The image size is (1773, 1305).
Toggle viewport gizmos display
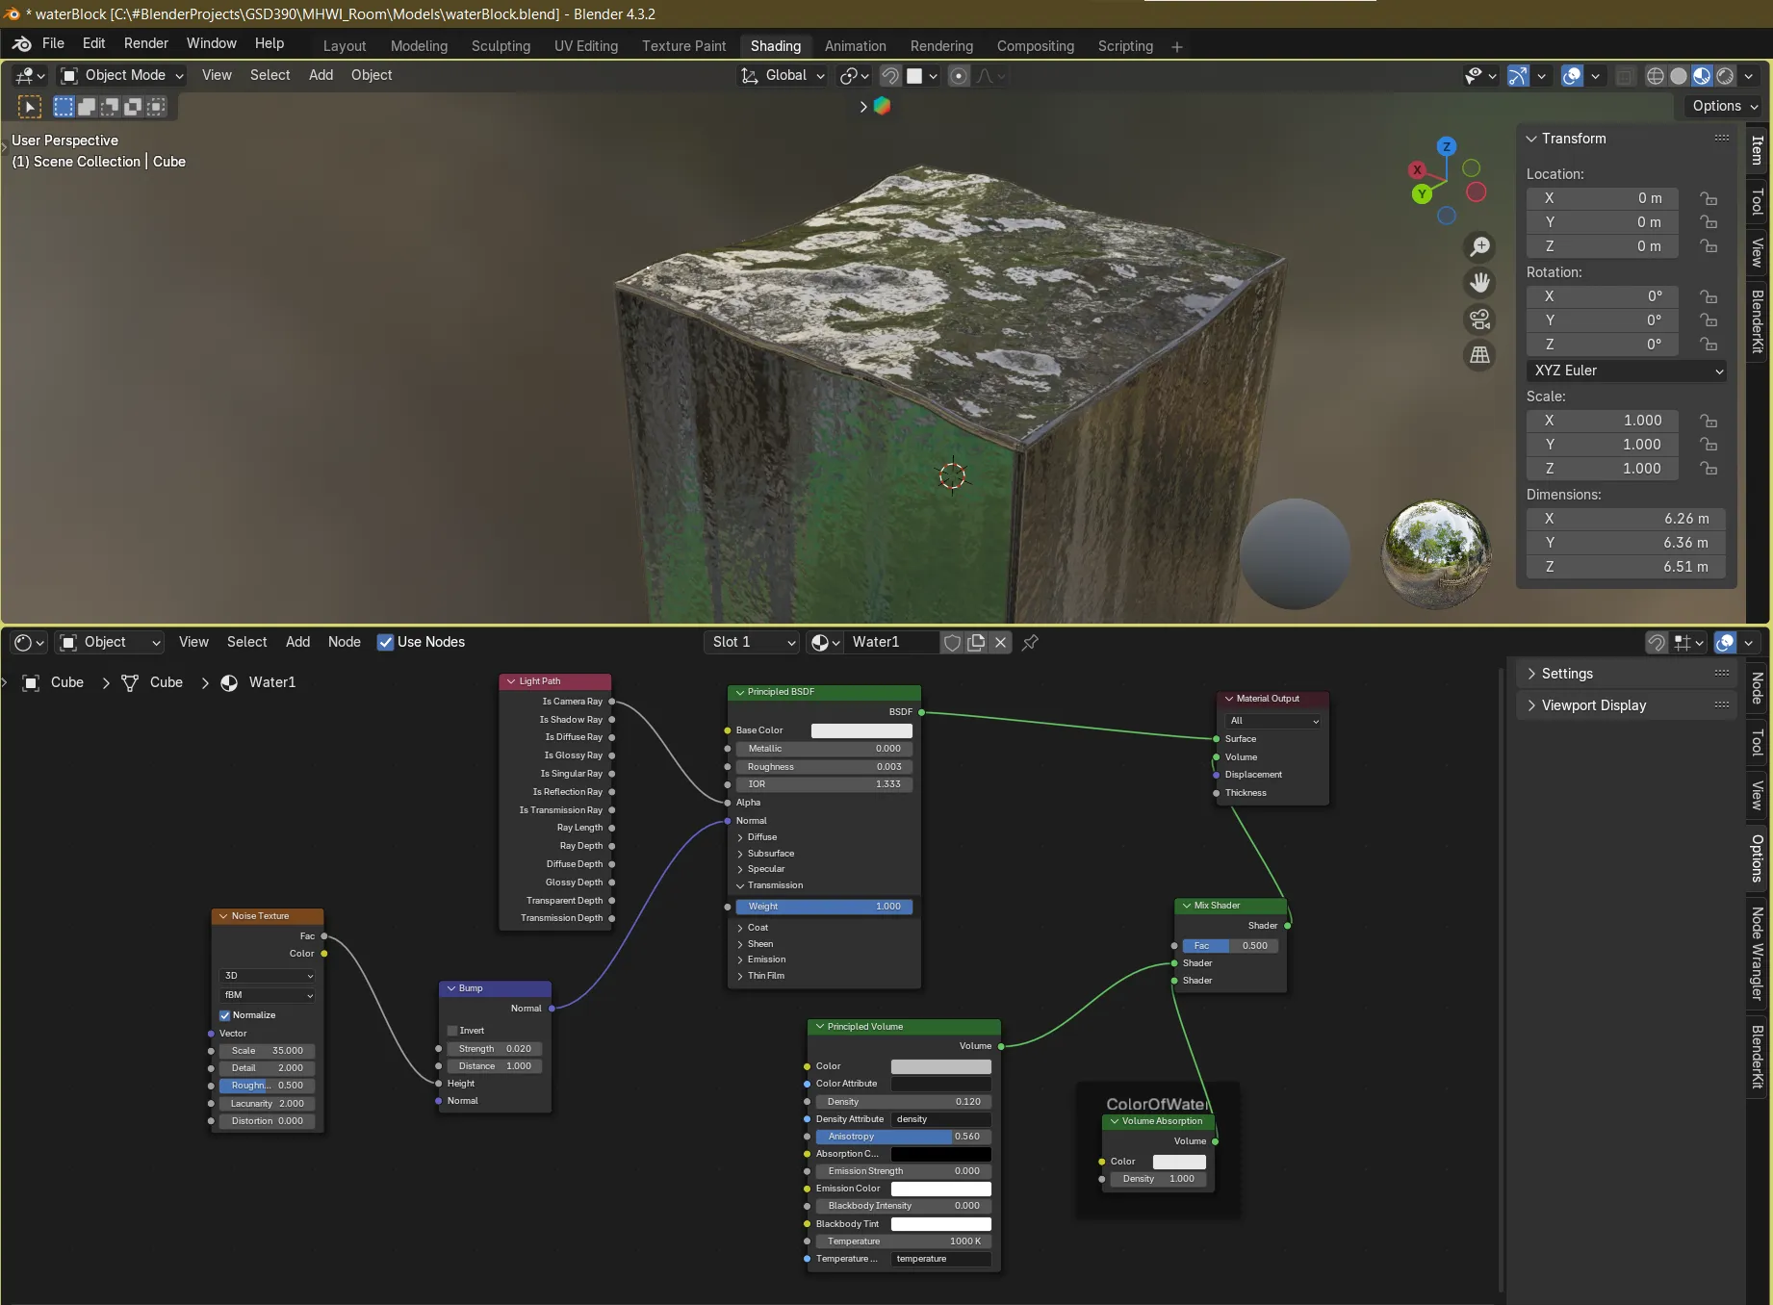point(1518,76)
